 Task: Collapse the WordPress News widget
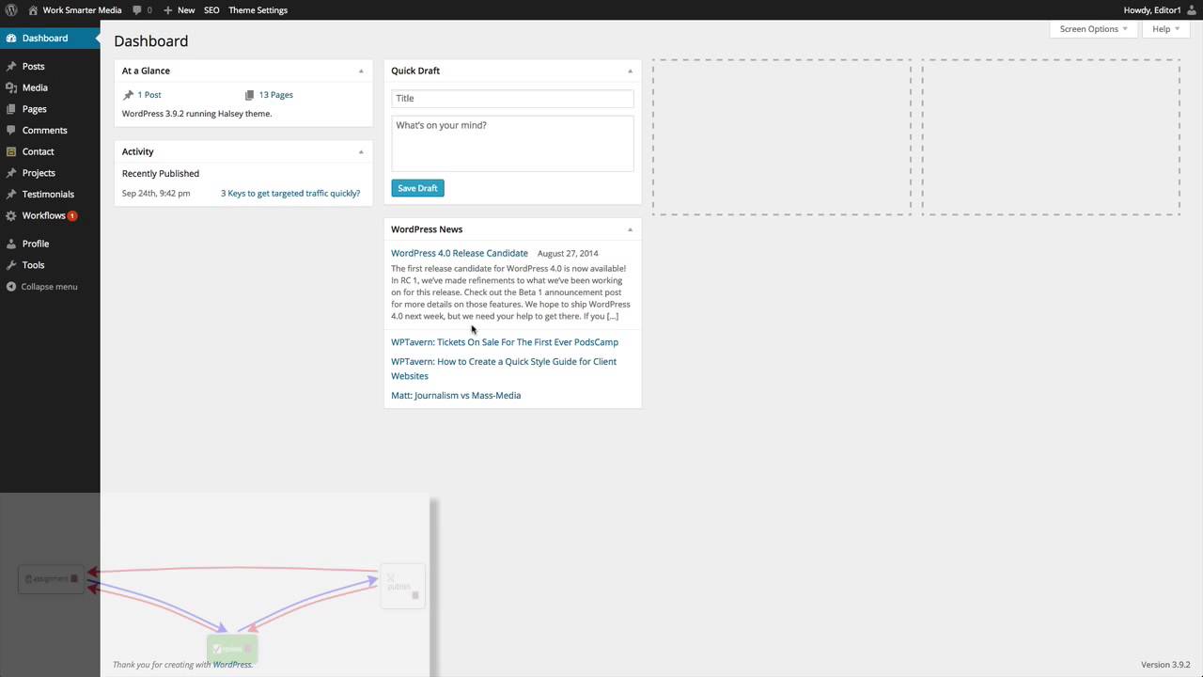pyautogui.click(x=630, y=229)
